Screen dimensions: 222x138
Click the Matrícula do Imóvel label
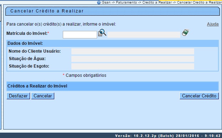coord(28,33)
